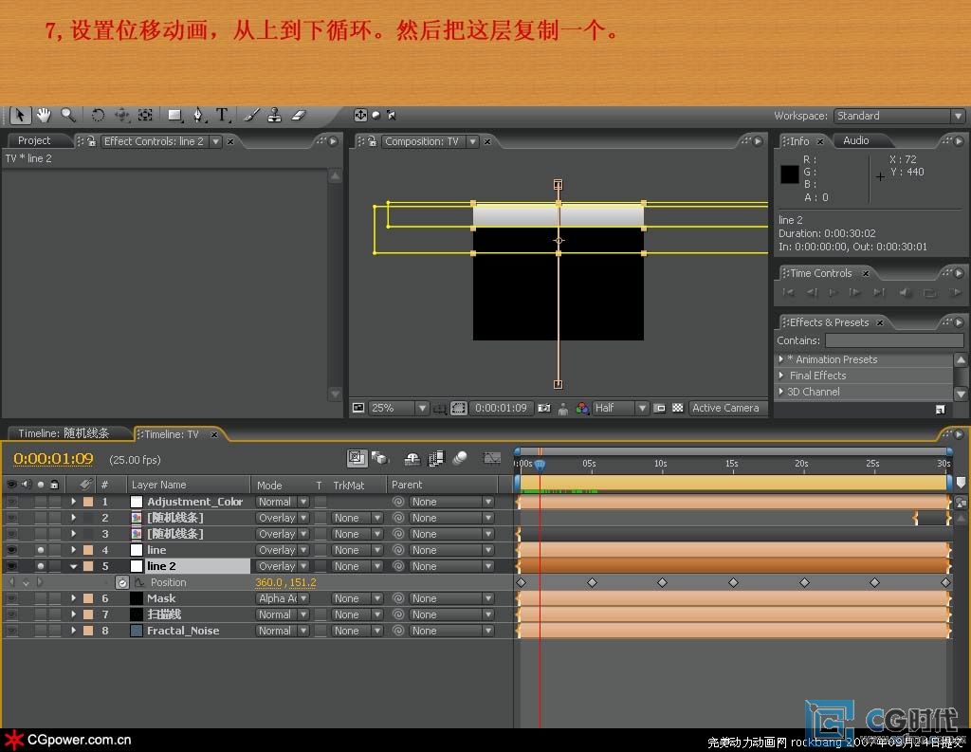Click the Play button in Time Controls

click(833, 292)
